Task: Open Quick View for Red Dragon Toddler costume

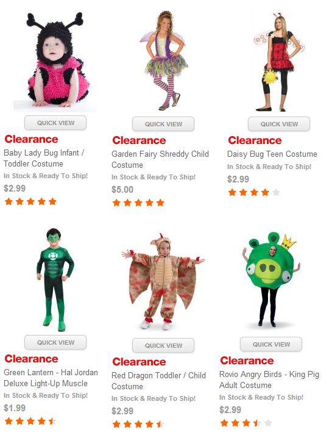Action: (x=163, y=345)
